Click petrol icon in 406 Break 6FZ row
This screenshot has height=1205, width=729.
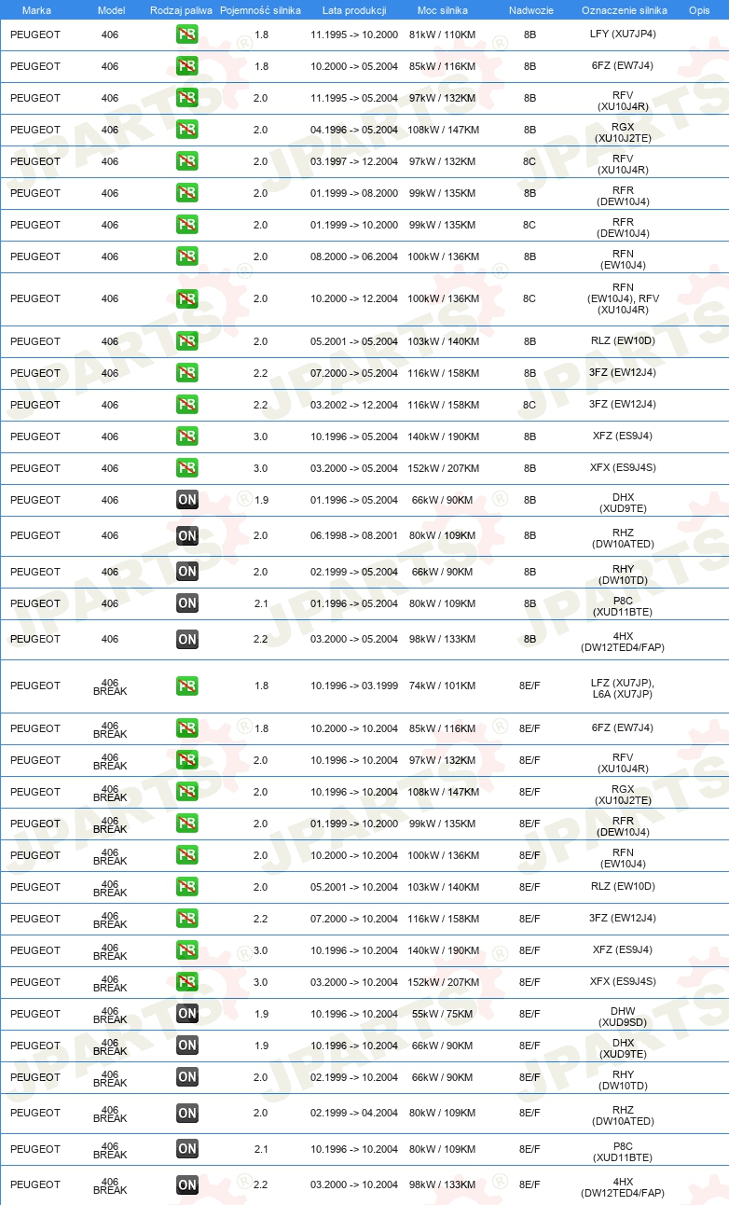(186, 728)
